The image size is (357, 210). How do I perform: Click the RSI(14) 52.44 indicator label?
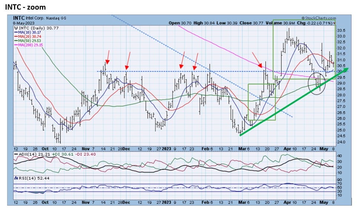point(34,178)
